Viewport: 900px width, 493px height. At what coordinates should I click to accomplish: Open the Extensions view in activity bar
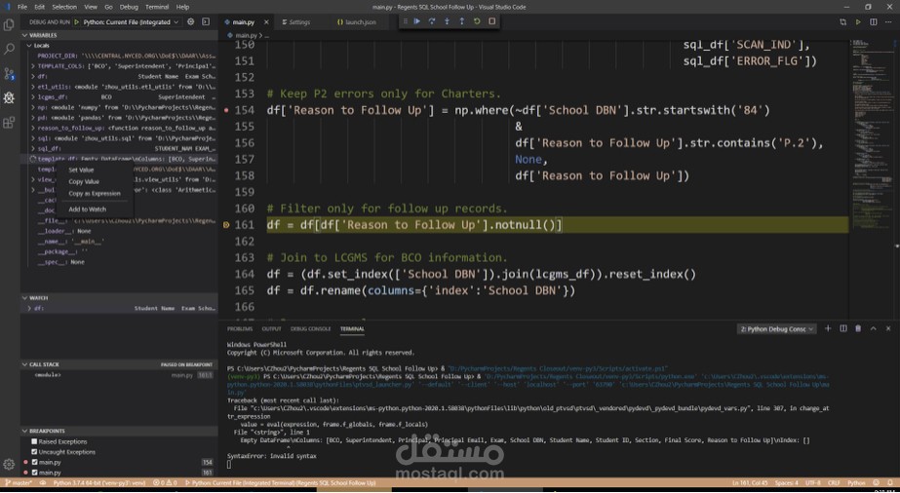(9, 122)
